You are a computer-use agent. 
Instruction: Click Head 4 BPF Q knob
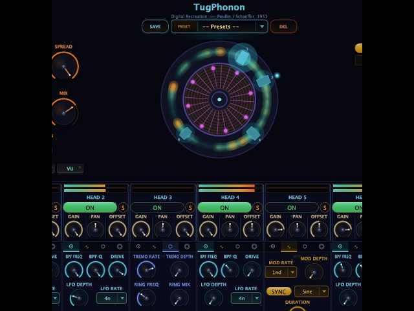tap(230, 270)
